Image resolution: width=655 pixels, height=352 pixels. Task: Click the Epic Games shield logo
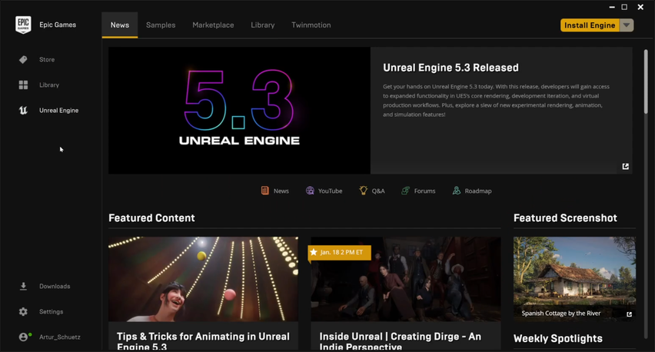click(23, 25)
